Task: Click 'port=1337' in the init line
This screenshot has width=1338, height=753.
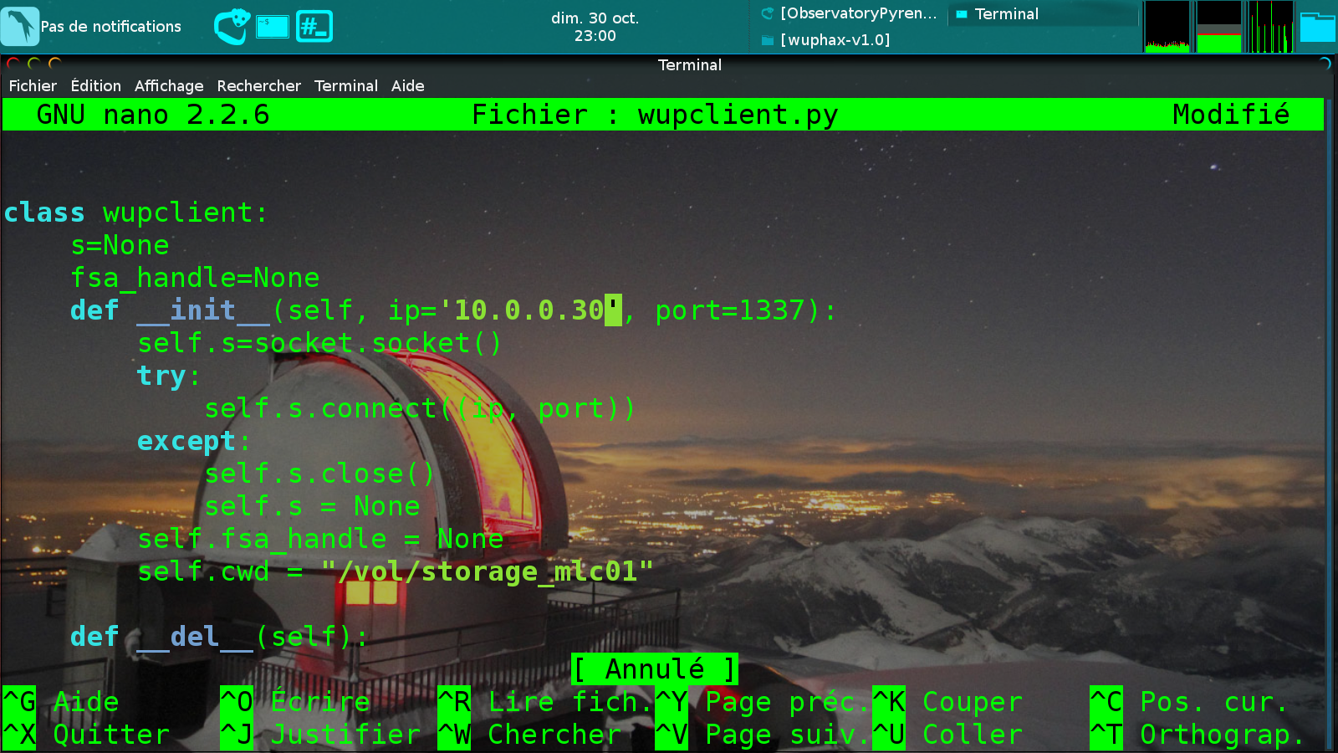Action: click(x=729, y=310)
